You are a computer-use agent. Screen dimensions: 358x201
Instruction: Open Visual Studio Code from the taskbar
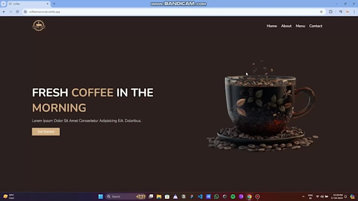click(x=200, y=196)
